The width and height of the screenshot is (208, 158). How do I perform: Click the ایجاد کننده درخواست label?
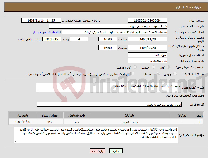click(189, 32)
